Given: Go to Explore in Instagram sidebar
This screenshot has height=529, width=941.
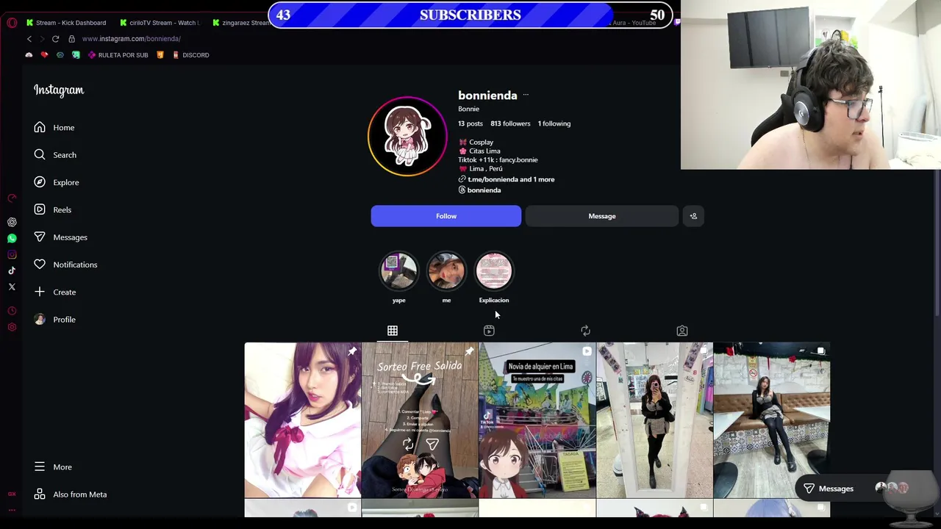Looking at the screenshot, I should point(56,182).
